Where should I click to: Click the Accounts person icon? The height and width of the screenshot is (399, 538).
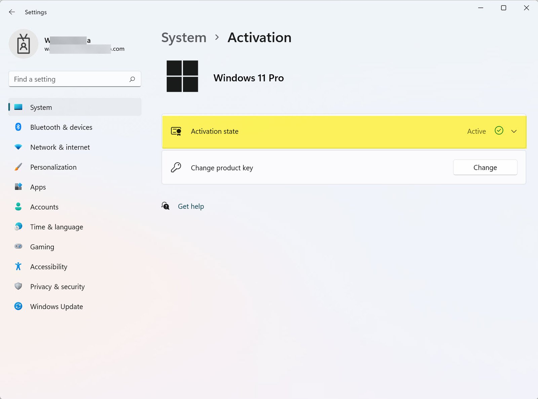(x=18, y=207)
